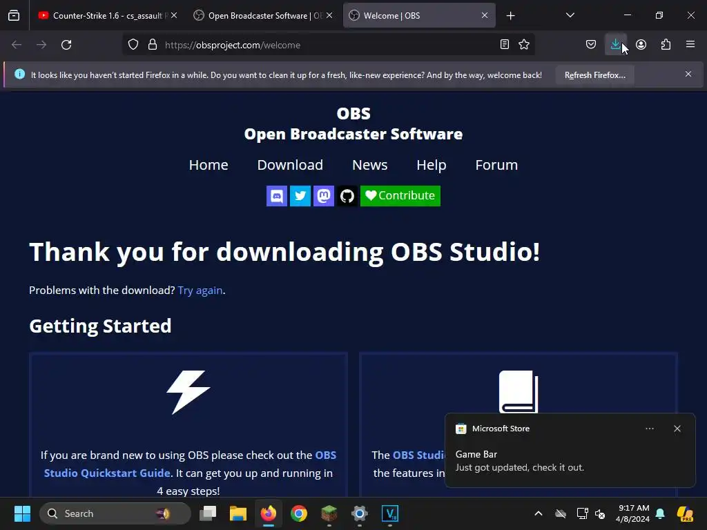Open the gear app icon on the taskbar
707x530 pixels.
click(x=359, y=513)
